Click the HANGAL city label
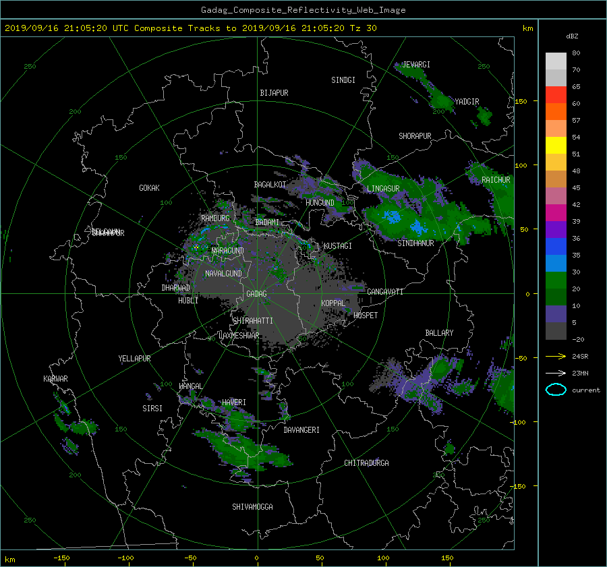Screen dimensions: 607x567 (x=191, y=386)
